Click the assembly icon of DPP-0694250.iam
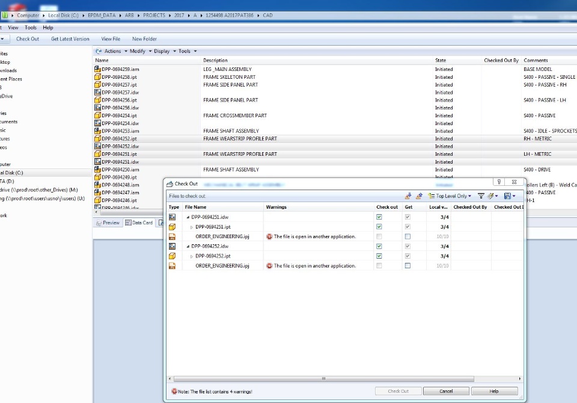Viewport: 577px width, 403px height. pyautogui.click(x=97, y=170)
